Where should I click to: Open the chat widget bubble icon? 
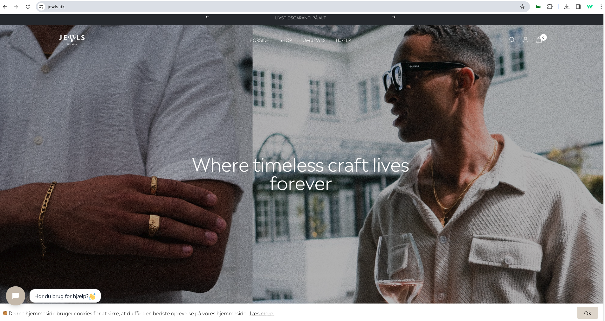pos(16,296)
